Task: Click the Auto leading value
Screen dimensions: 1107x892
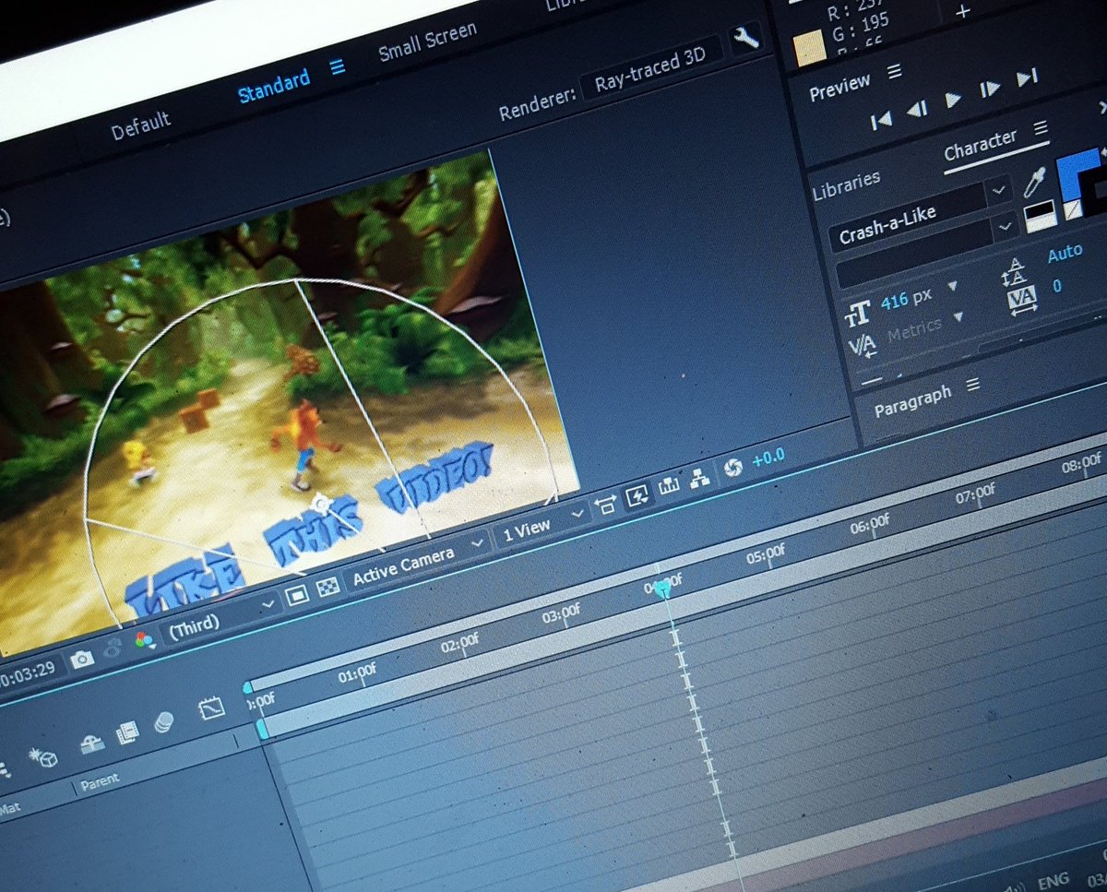Action: (x=1065, y=253)
